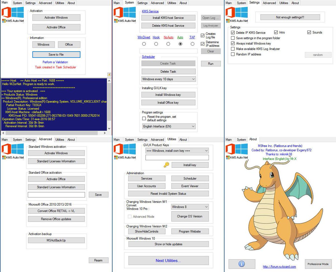Check the Random IP address option
The image size is (336, 272).
pyautogui.click(x=233, y=54)
